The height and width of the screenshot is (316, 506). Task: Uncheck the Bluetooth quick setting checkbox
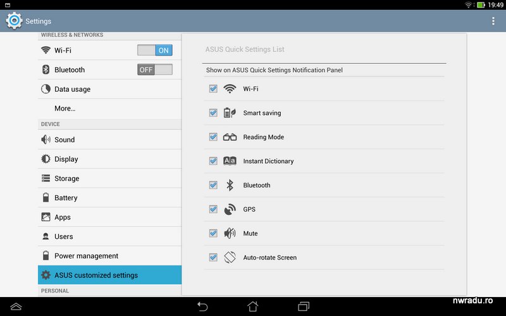pyautogui.click(x=213, y=185)
